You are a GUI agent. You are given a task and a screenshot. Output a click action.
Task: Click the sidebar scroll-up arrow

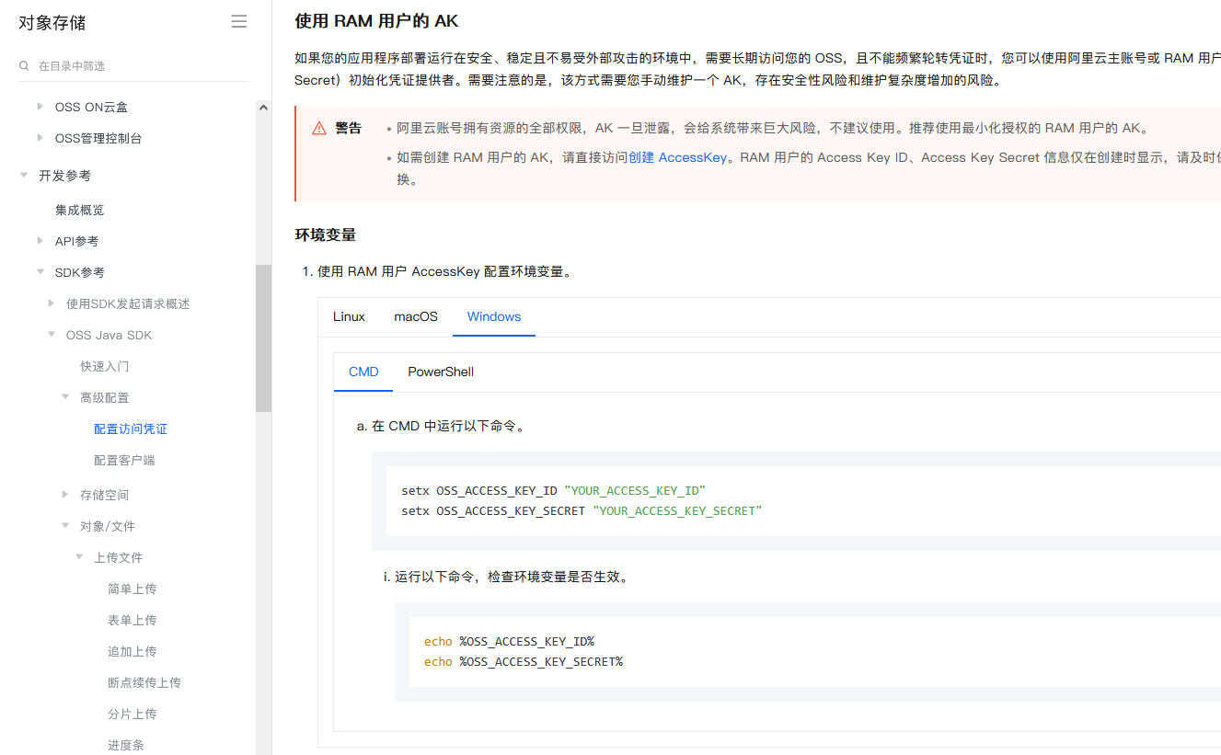click(x=263, y=108)
